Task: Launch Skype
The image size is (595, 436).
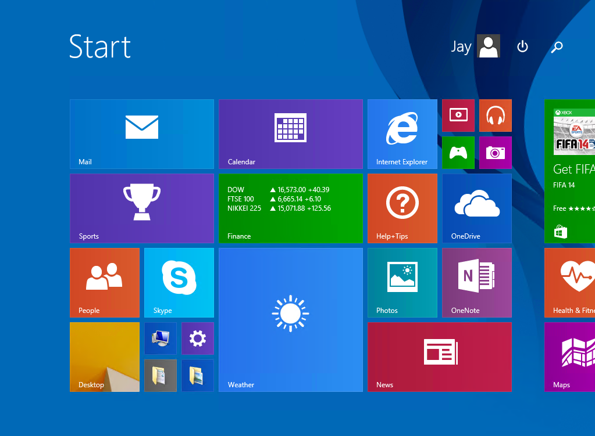Action: click(x=179, y=283)
